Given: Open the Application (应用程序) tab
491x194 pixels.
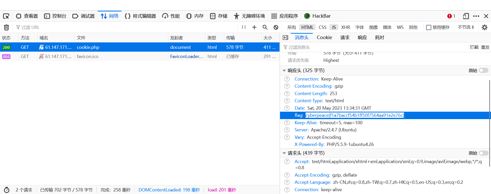Looking at the screenshot, I should tap(284, 16).
